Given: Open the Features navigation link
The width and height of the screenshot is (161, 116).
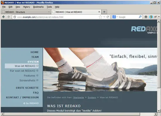Looking at the screenshot, I should click(x=30, y=76).
